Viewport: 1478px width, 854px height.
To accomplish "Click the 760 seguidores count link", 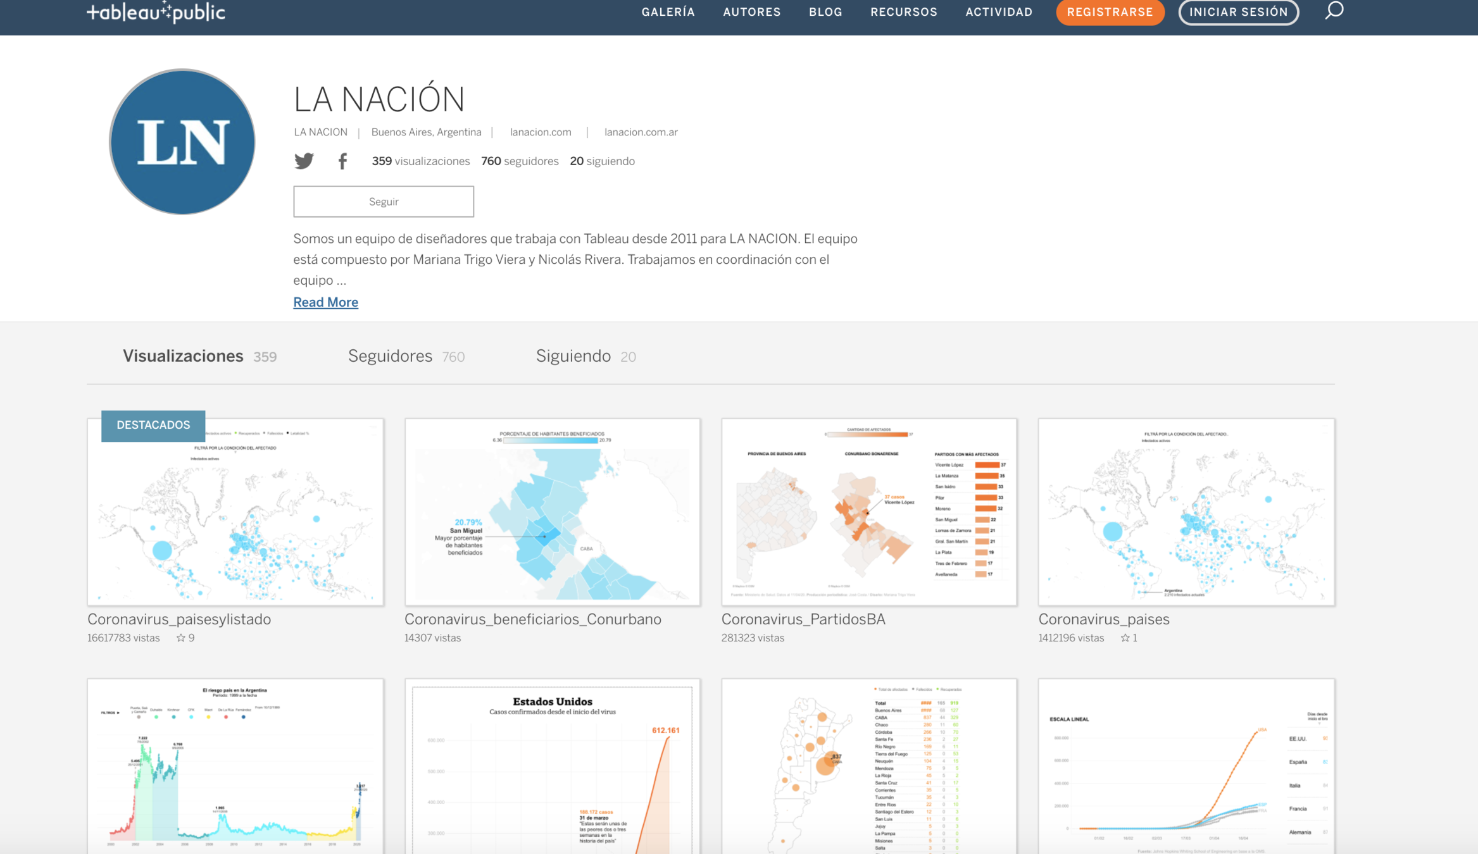I will click(520, 161).
